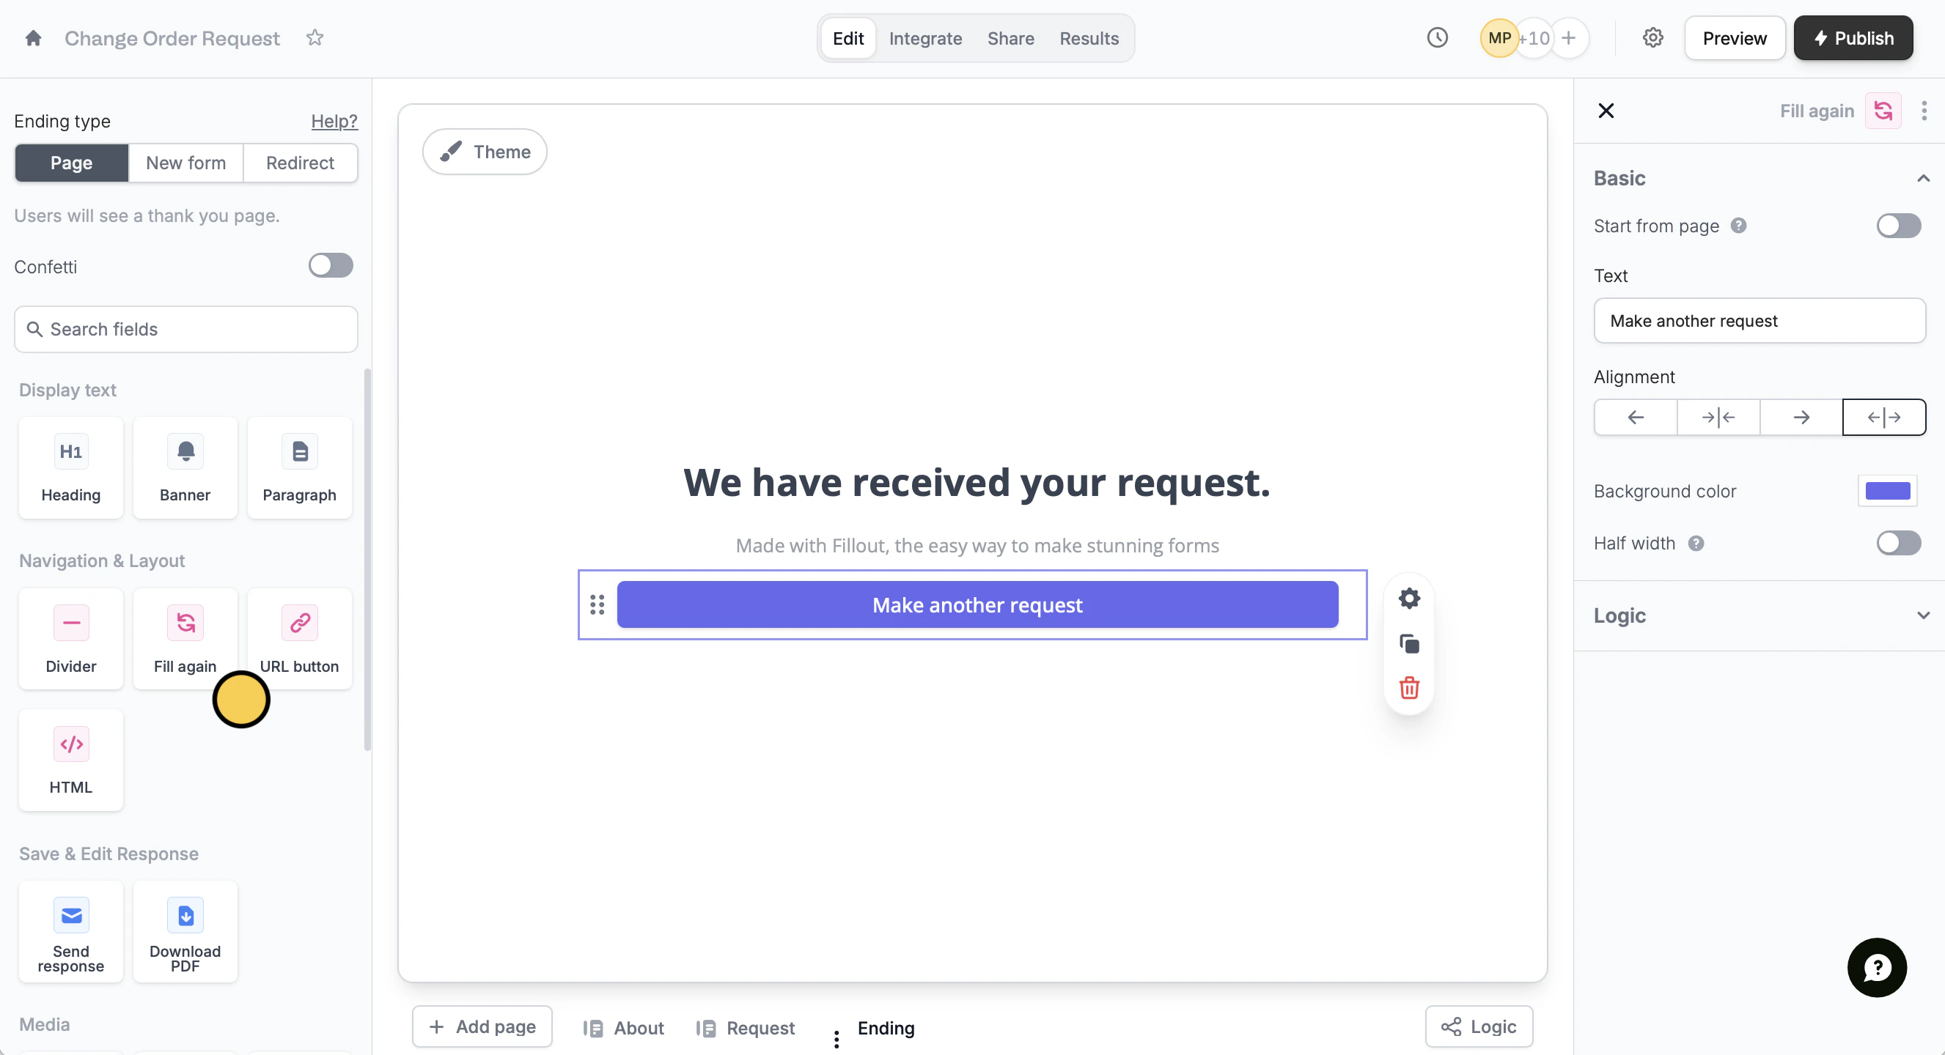Open the Help? link for ending types
1945x1055 pixels.
[x=334, y=121]
